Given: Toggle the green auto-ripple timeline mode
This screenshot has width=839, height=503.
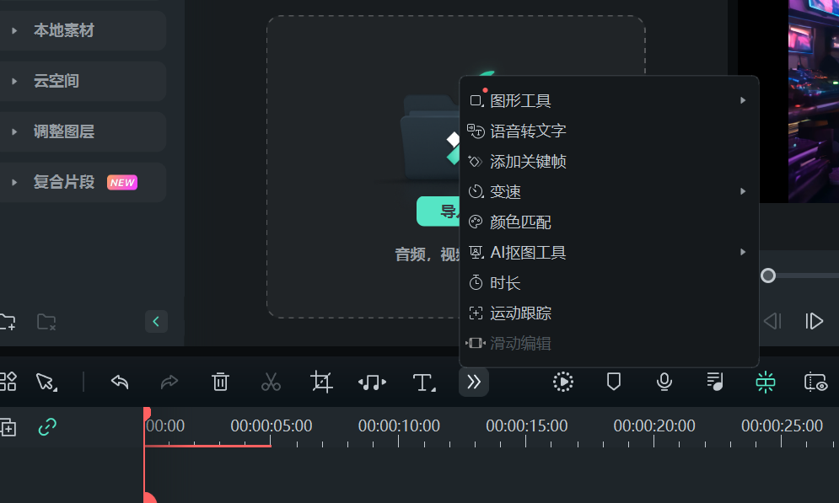Looking at the screenshot, I should (765, 382).
